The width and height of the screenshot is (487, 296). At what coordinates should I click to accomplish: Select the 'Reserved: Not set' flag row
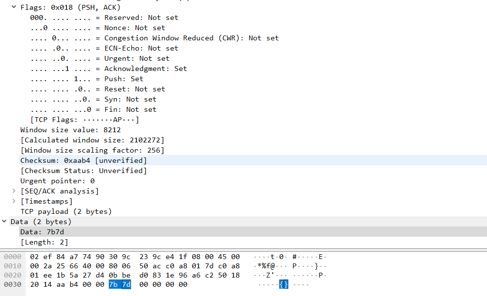(x=104, y=17)
